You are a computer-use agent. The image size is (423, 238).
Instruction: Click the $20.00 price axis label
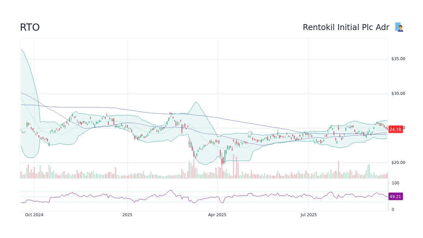[x=398, y=163]
